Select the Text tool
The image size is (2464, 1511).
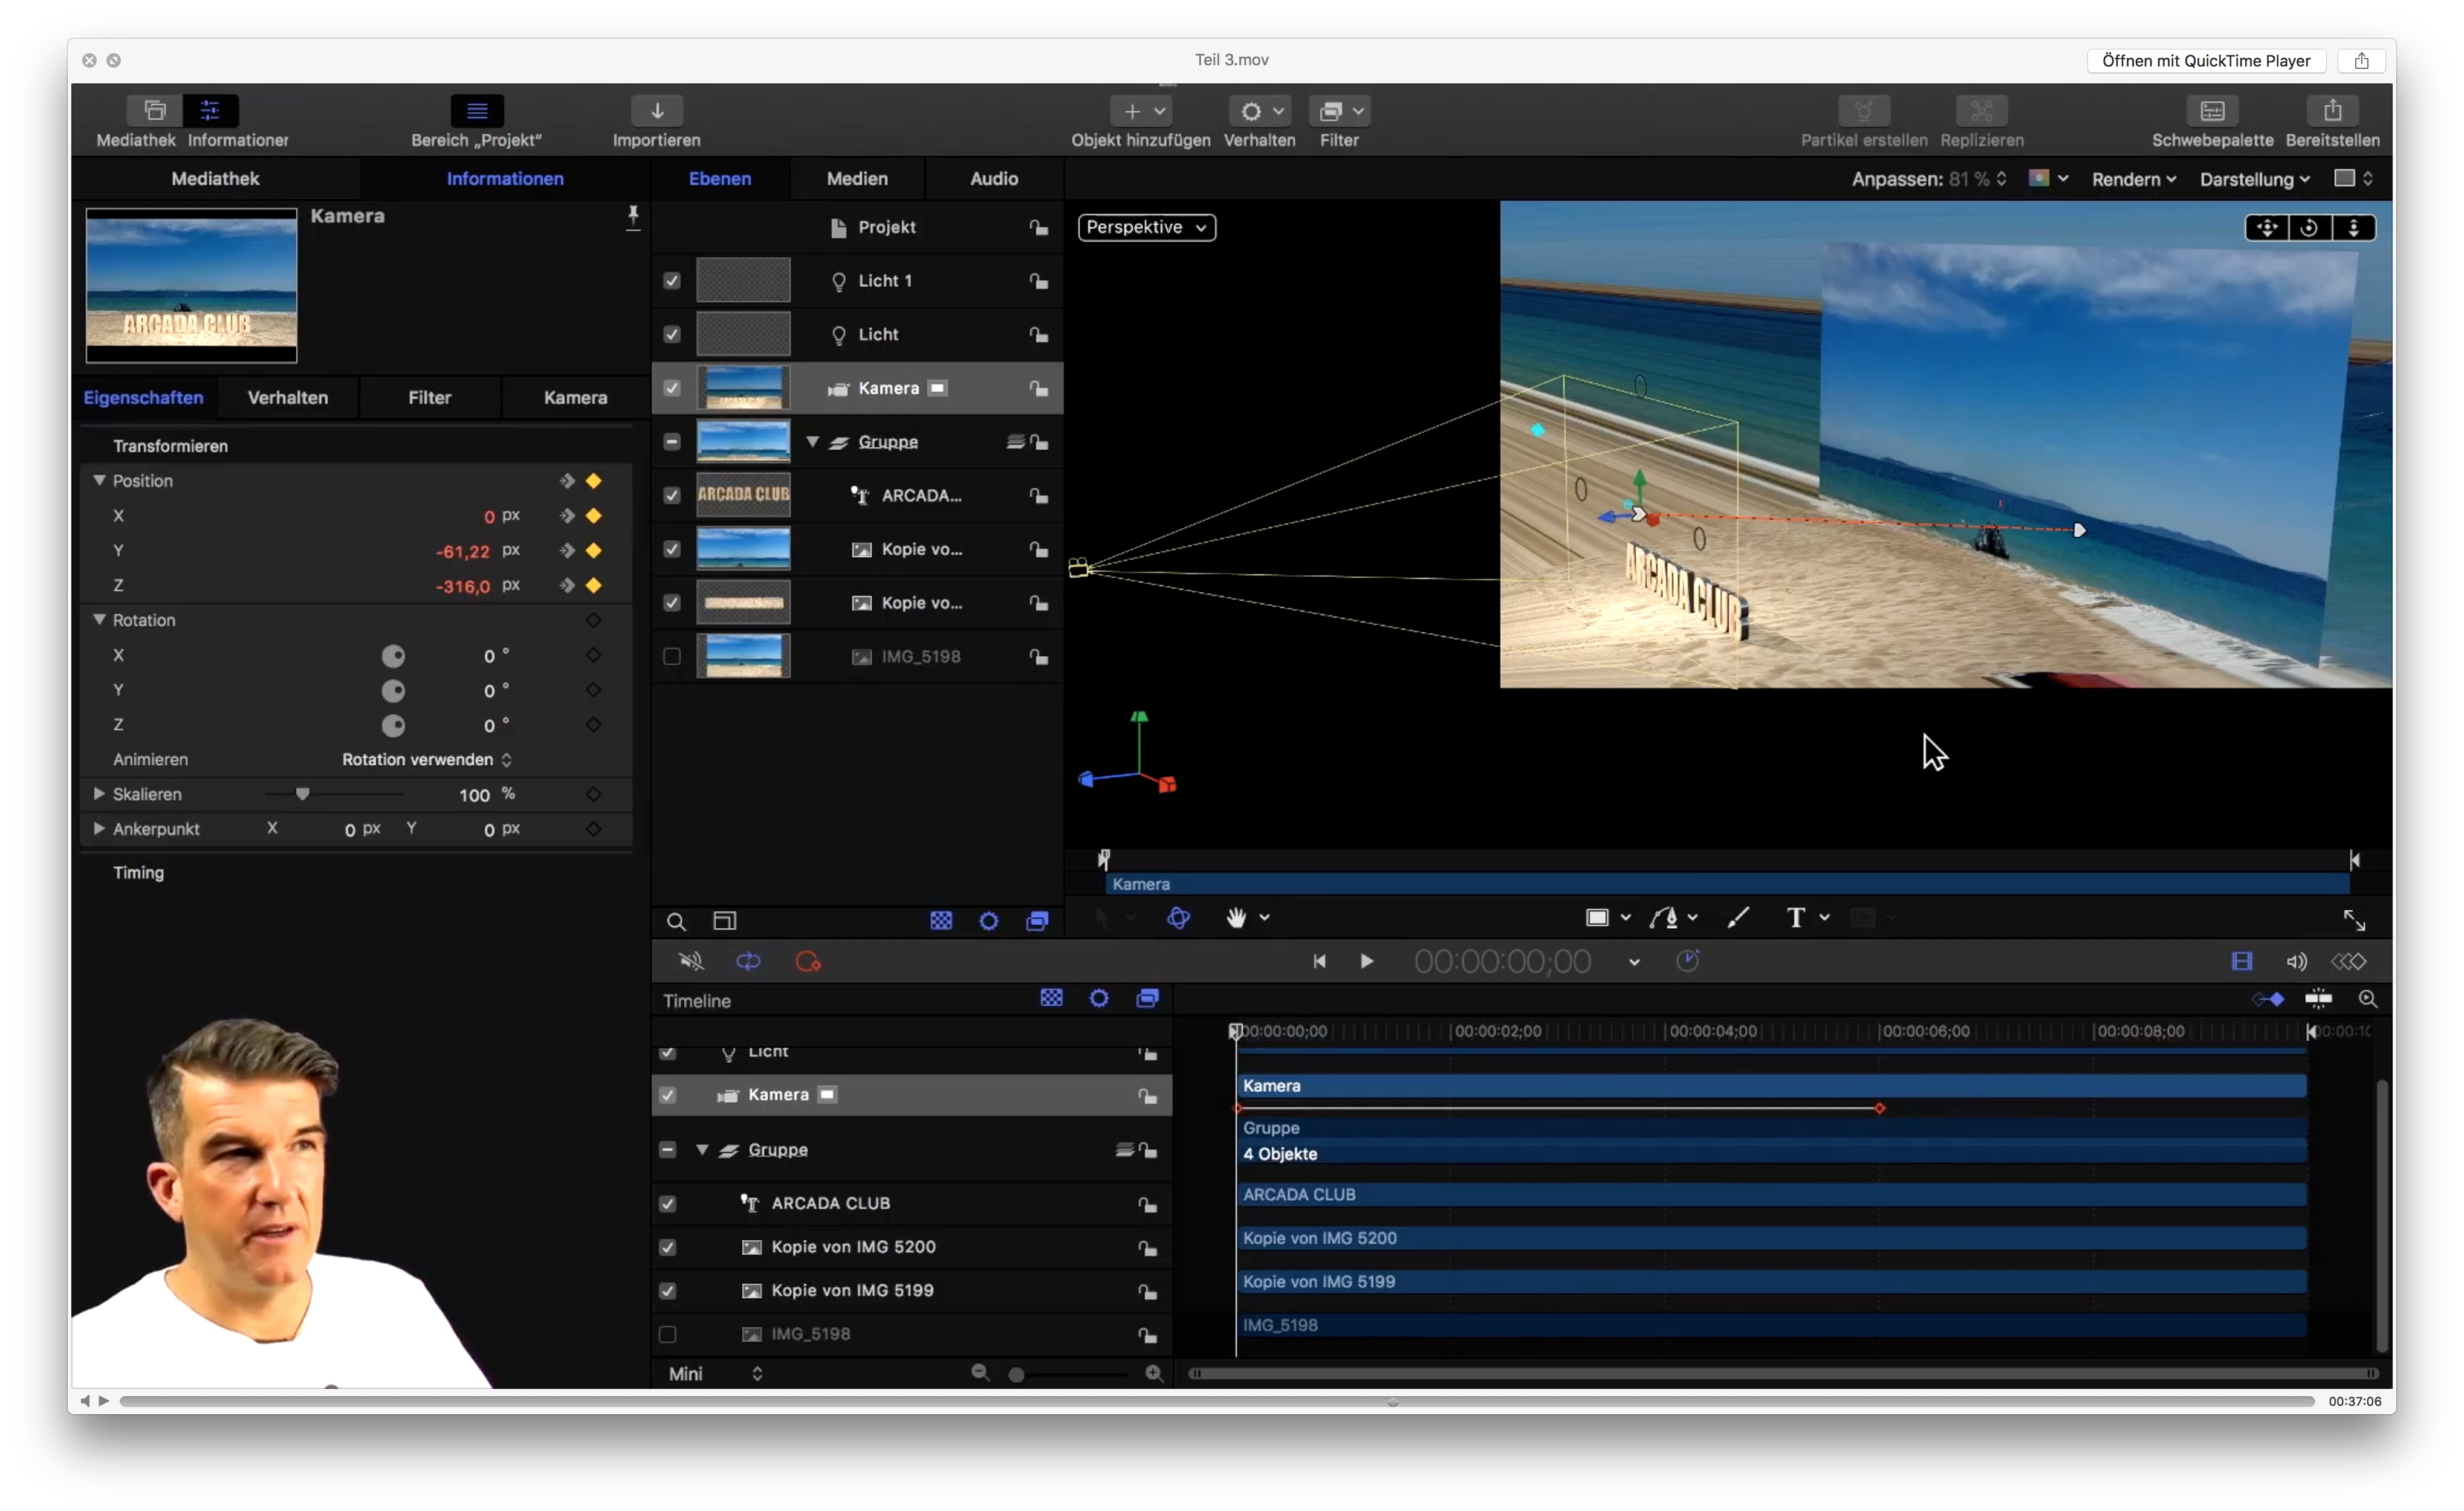(x=1796, y=918)
